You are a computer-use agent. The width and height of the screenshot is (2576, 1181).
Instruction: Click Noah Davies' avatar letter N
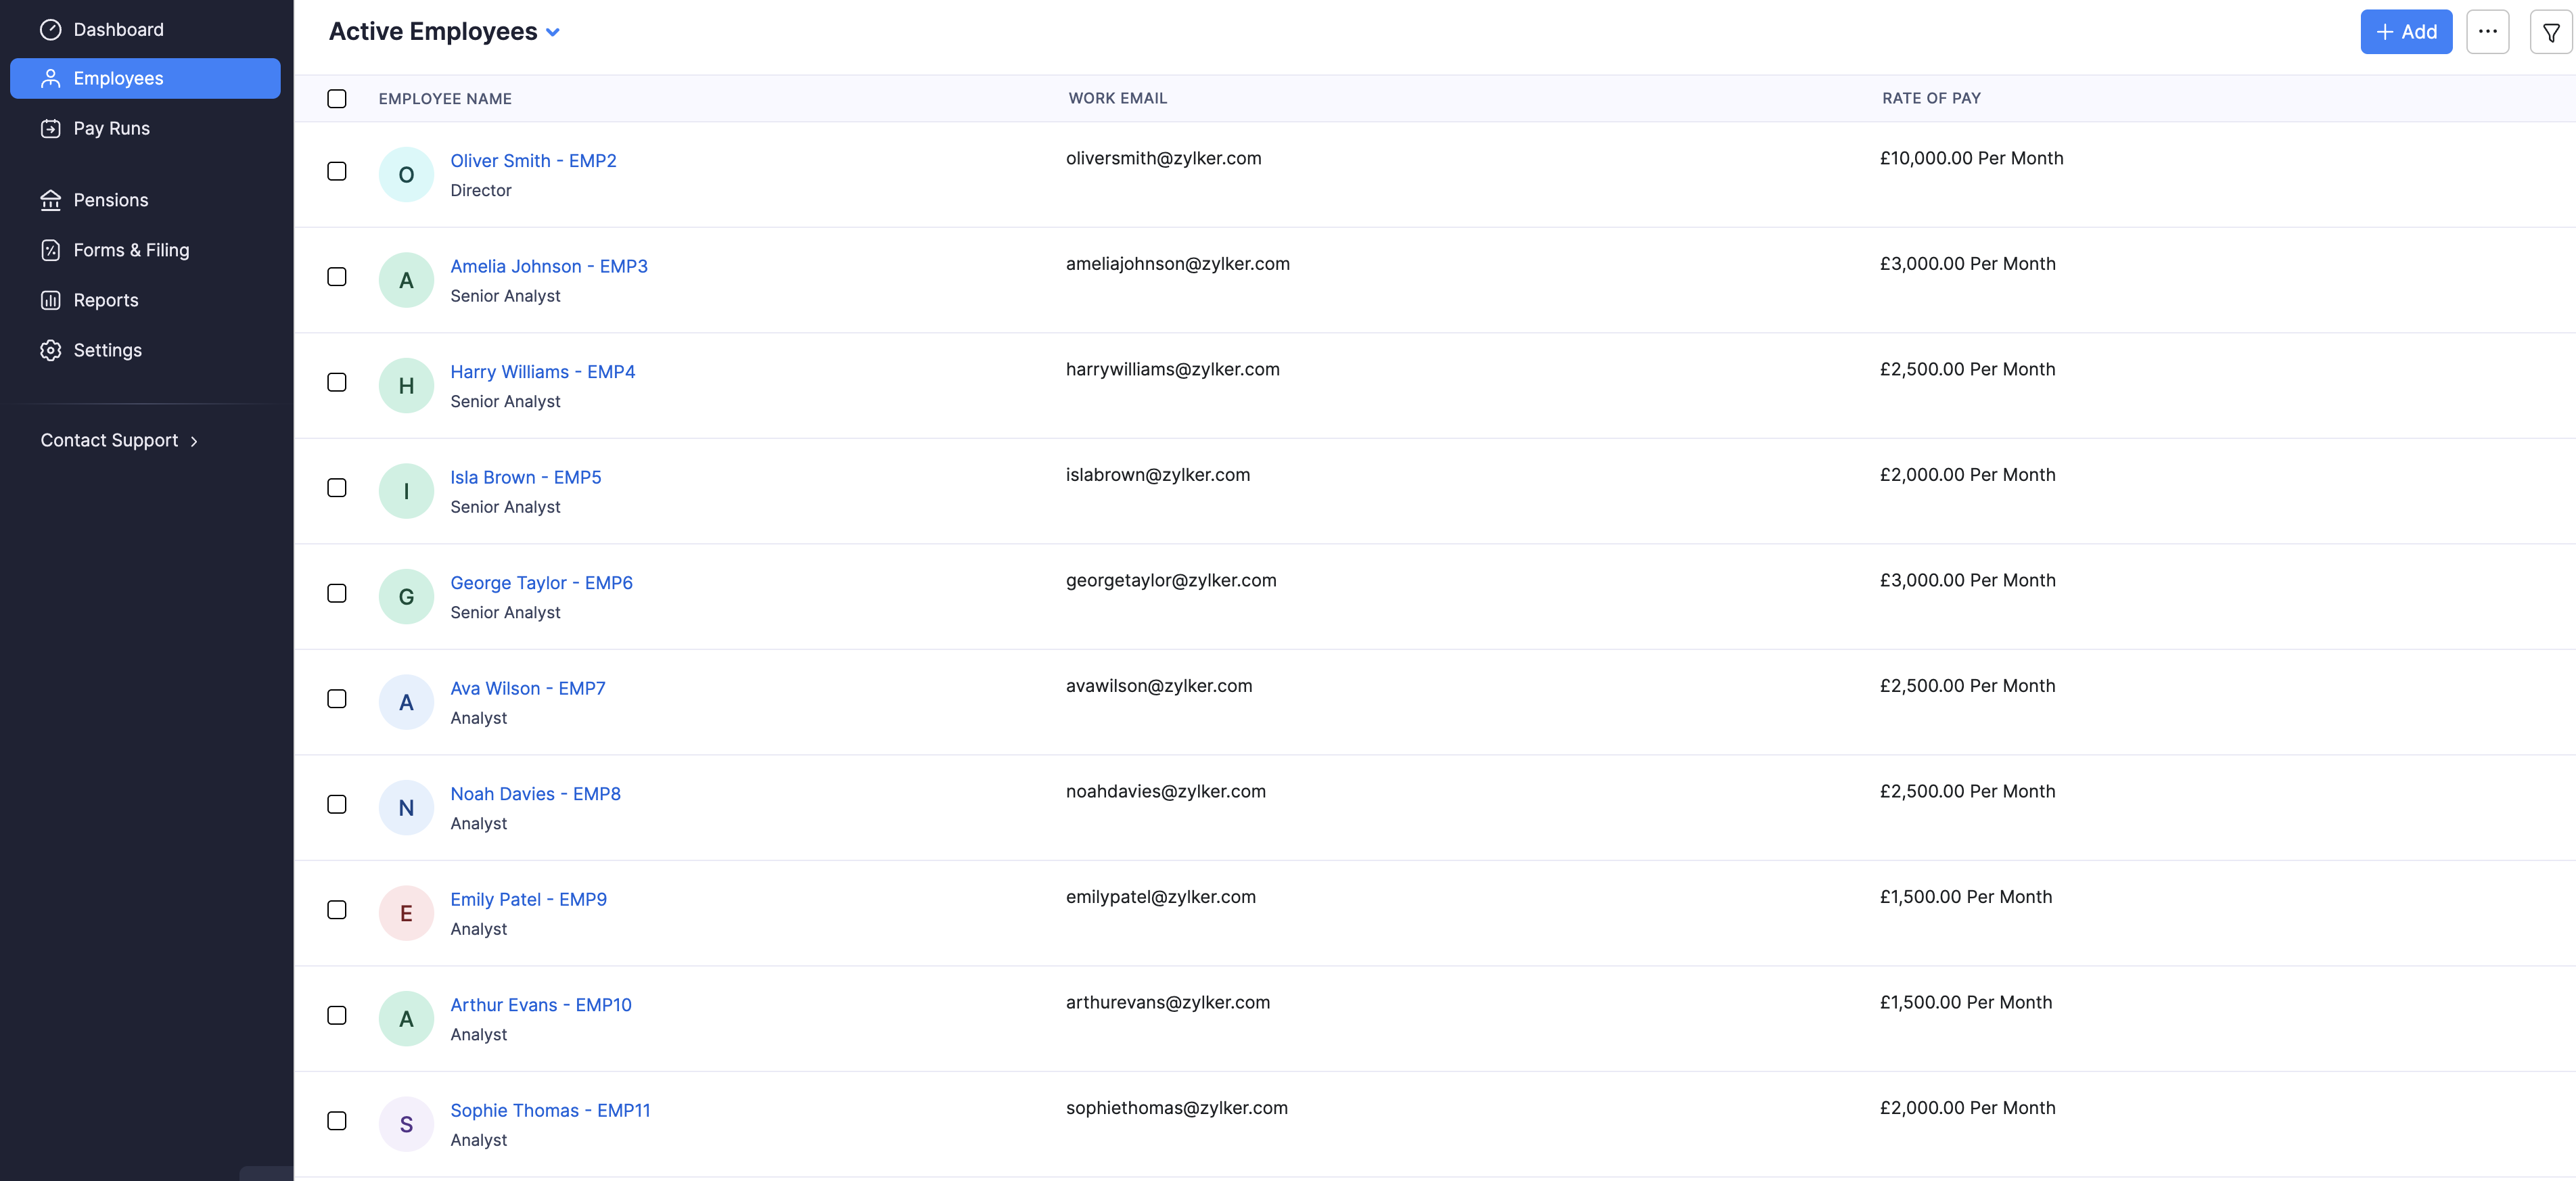[x=406, y=808]
